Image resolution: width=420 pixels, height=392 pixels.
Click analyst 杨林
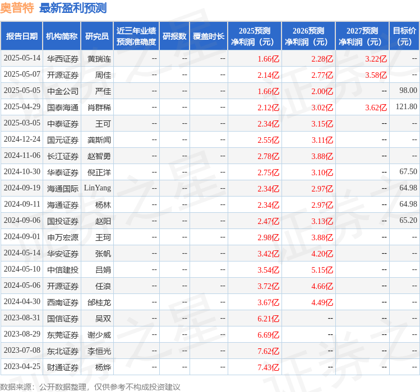(103, 205)
